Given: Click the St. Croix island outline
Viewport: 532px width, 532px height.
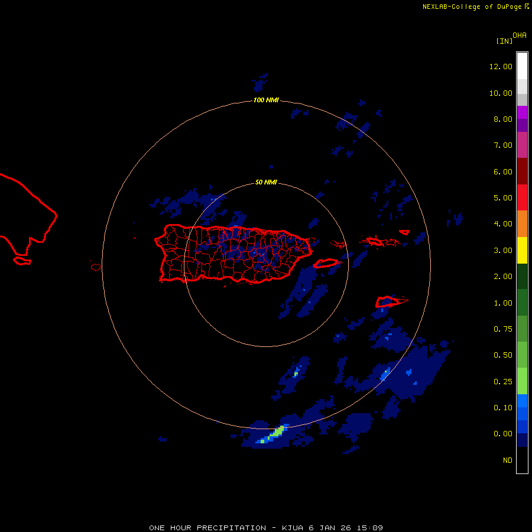Looking at the screenshot, I should (x=391, y=301).
